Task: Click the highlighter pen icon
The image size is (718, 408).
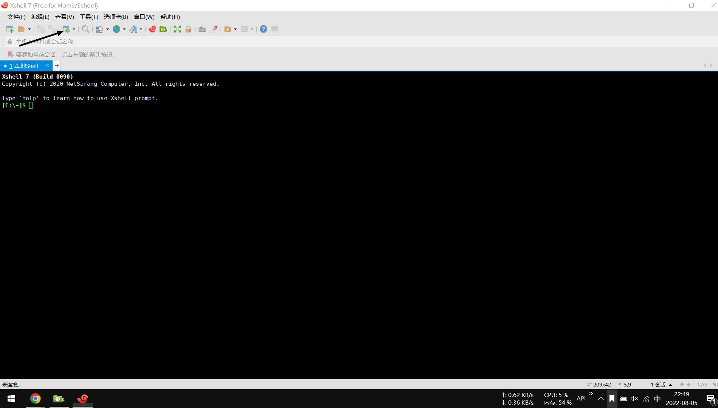Action: click(214, 29)
